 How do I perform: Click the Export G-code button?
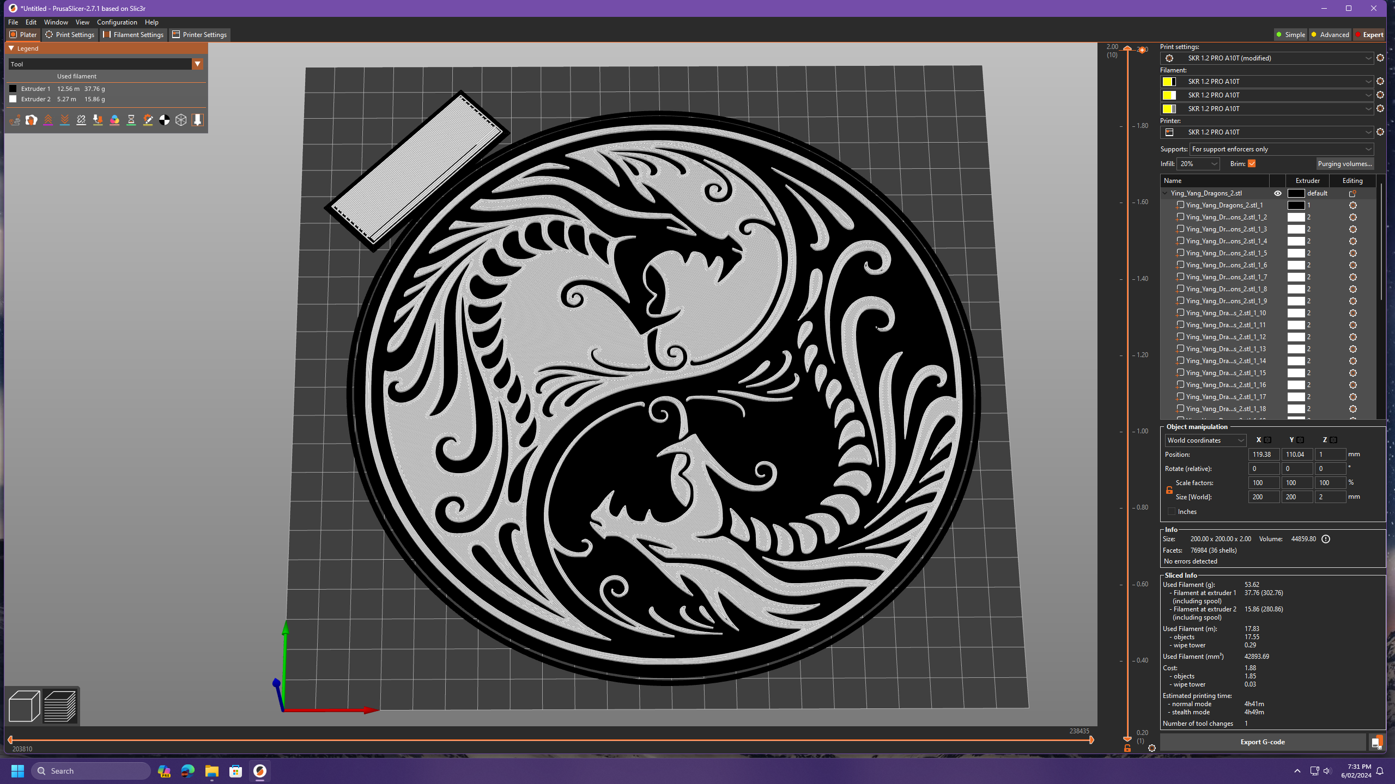click(x=1262, y=742)
